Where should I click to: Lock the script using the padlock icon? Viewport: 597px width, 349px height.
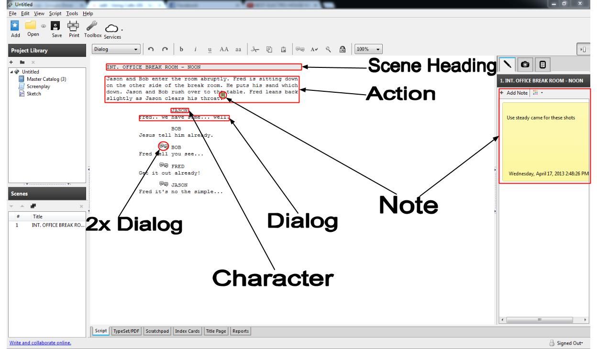coord(343,49)
